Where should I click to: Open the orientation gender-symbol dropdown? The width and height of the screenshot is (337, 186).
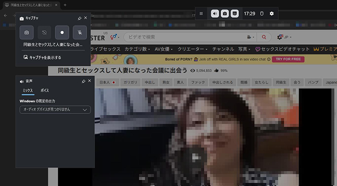pos(114,37)
